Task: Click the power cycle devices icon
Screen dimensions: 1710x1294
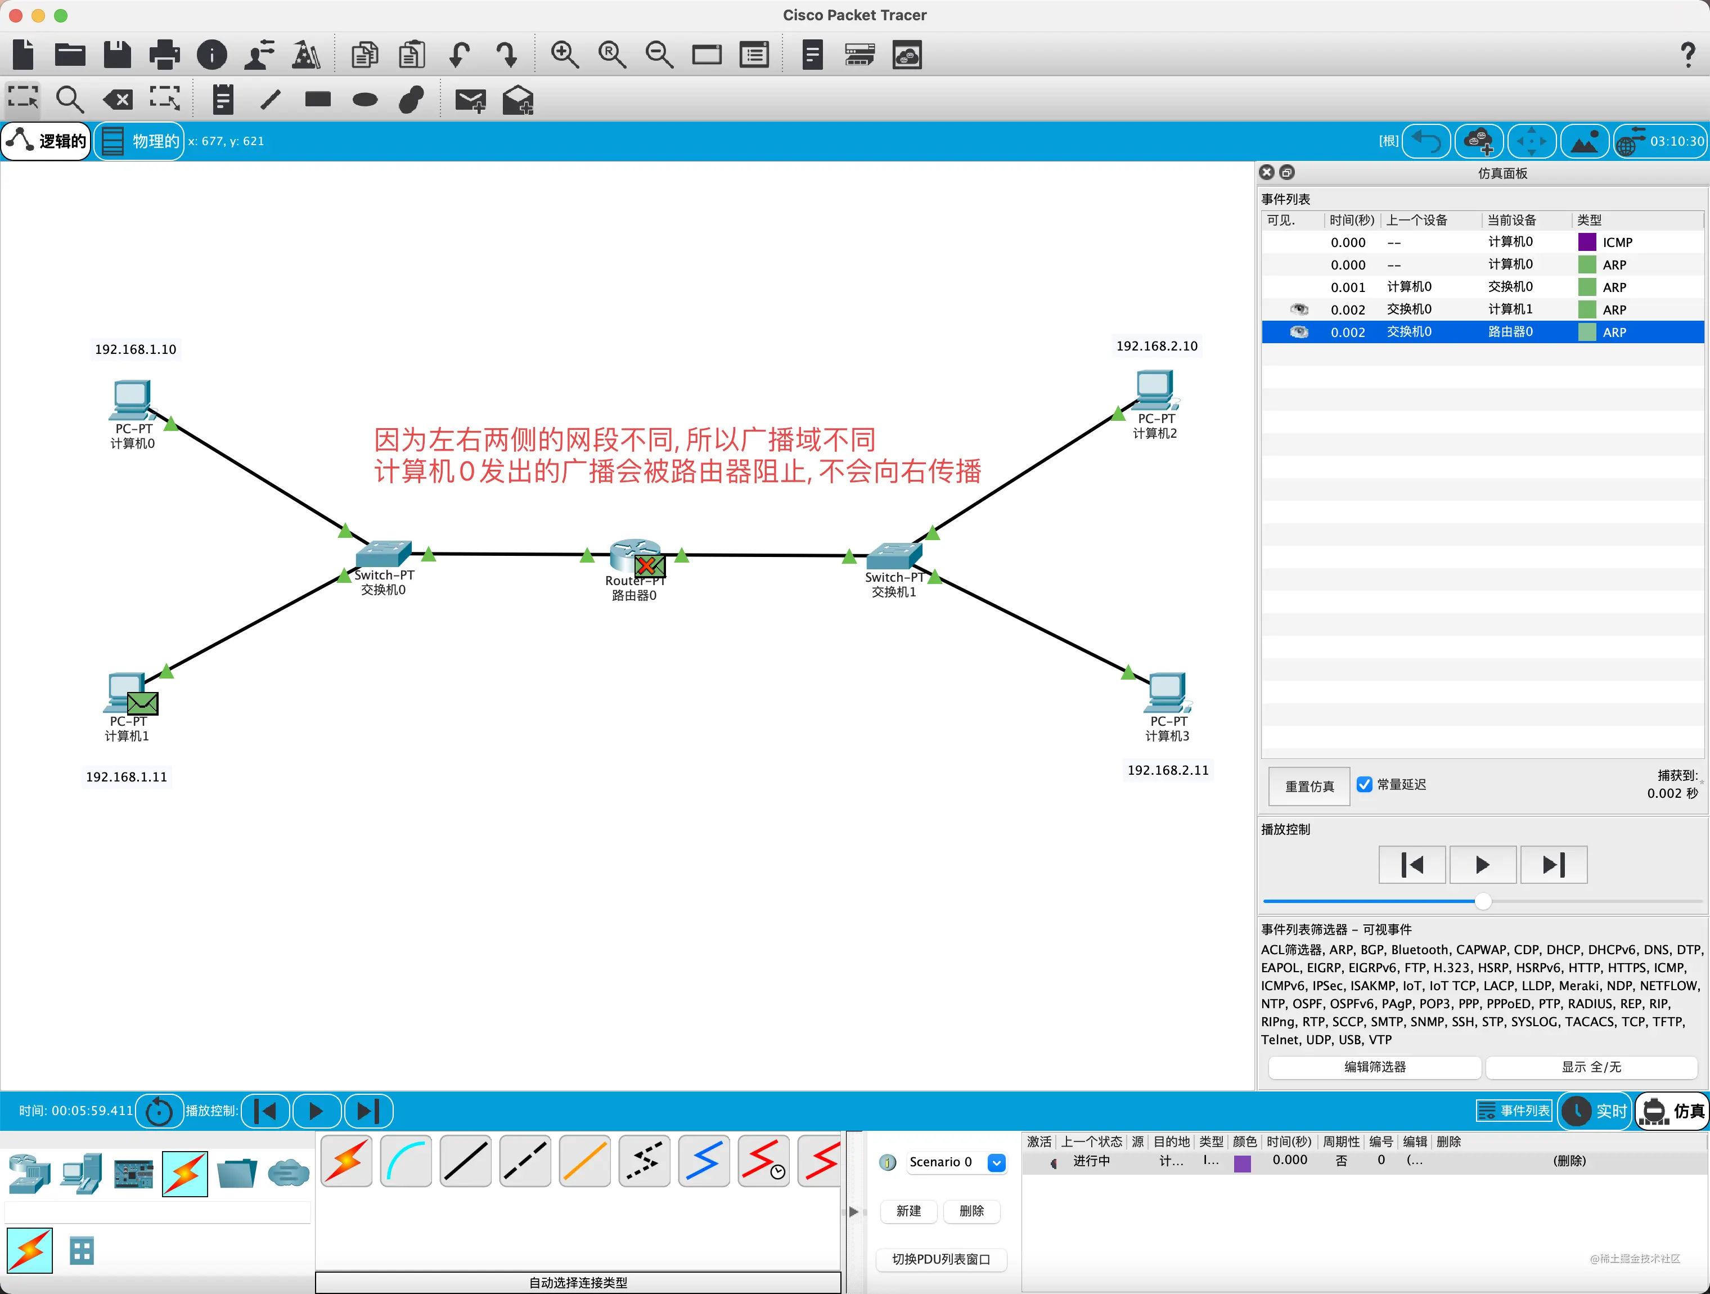Action: (159, 1111)
